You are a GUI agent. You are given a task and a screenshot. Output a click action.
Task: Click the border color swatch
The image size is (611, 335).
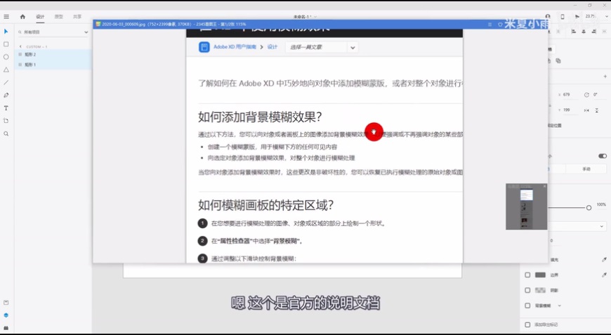(540, 275)
